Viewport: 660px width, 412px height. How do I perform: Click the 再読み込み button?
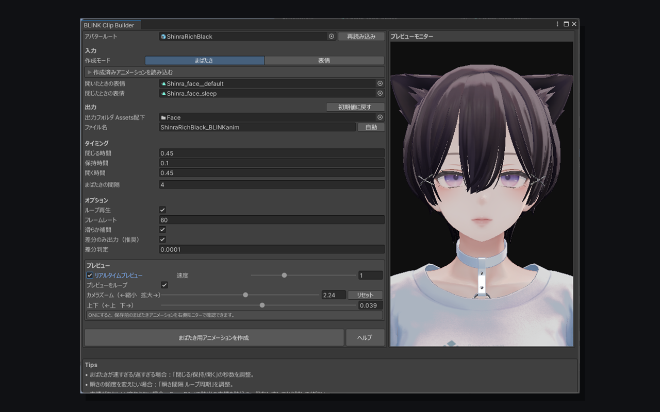point(361,37)
